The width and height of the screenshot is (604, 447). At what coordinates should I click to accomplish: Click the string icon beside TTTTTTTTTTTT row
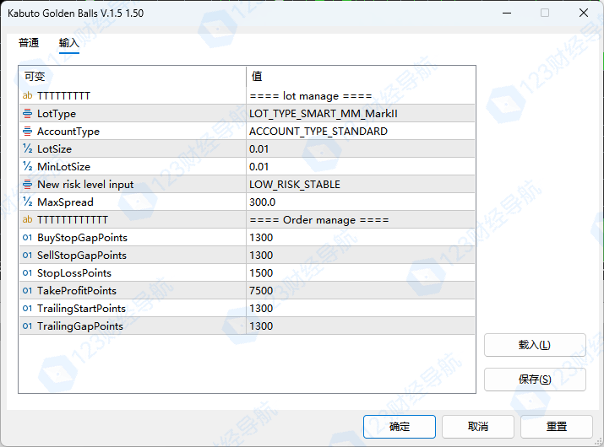click(27, 219)
